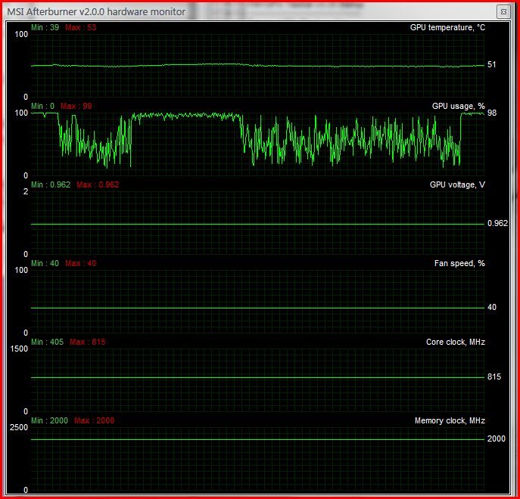The height and width of the screenshot is (499, 520).
Task: Click the 'GPU voltage, V' graph label
Action: coord(457,184)
